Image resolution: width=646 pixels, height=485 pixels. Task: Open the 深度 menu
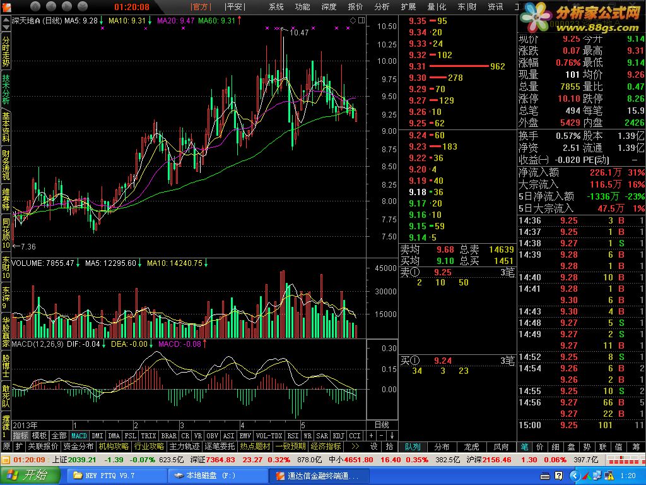(x=329, y=6)
